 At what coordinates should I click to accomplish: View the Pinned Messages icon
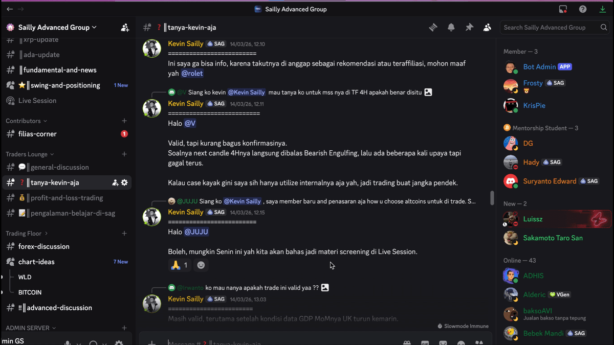[x=469, y=27]
